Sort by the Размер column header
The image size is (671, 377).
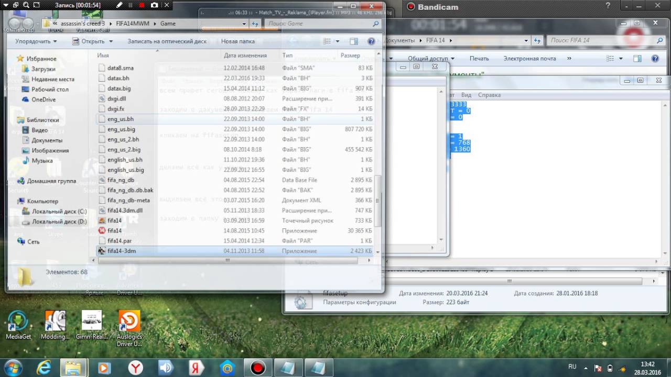coord(350,55)
